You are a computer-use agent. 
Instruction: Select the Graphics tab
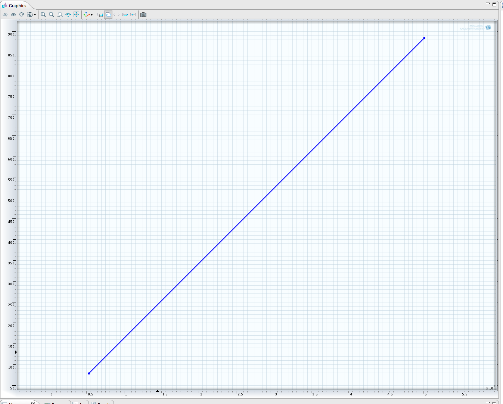click(17, 6)
